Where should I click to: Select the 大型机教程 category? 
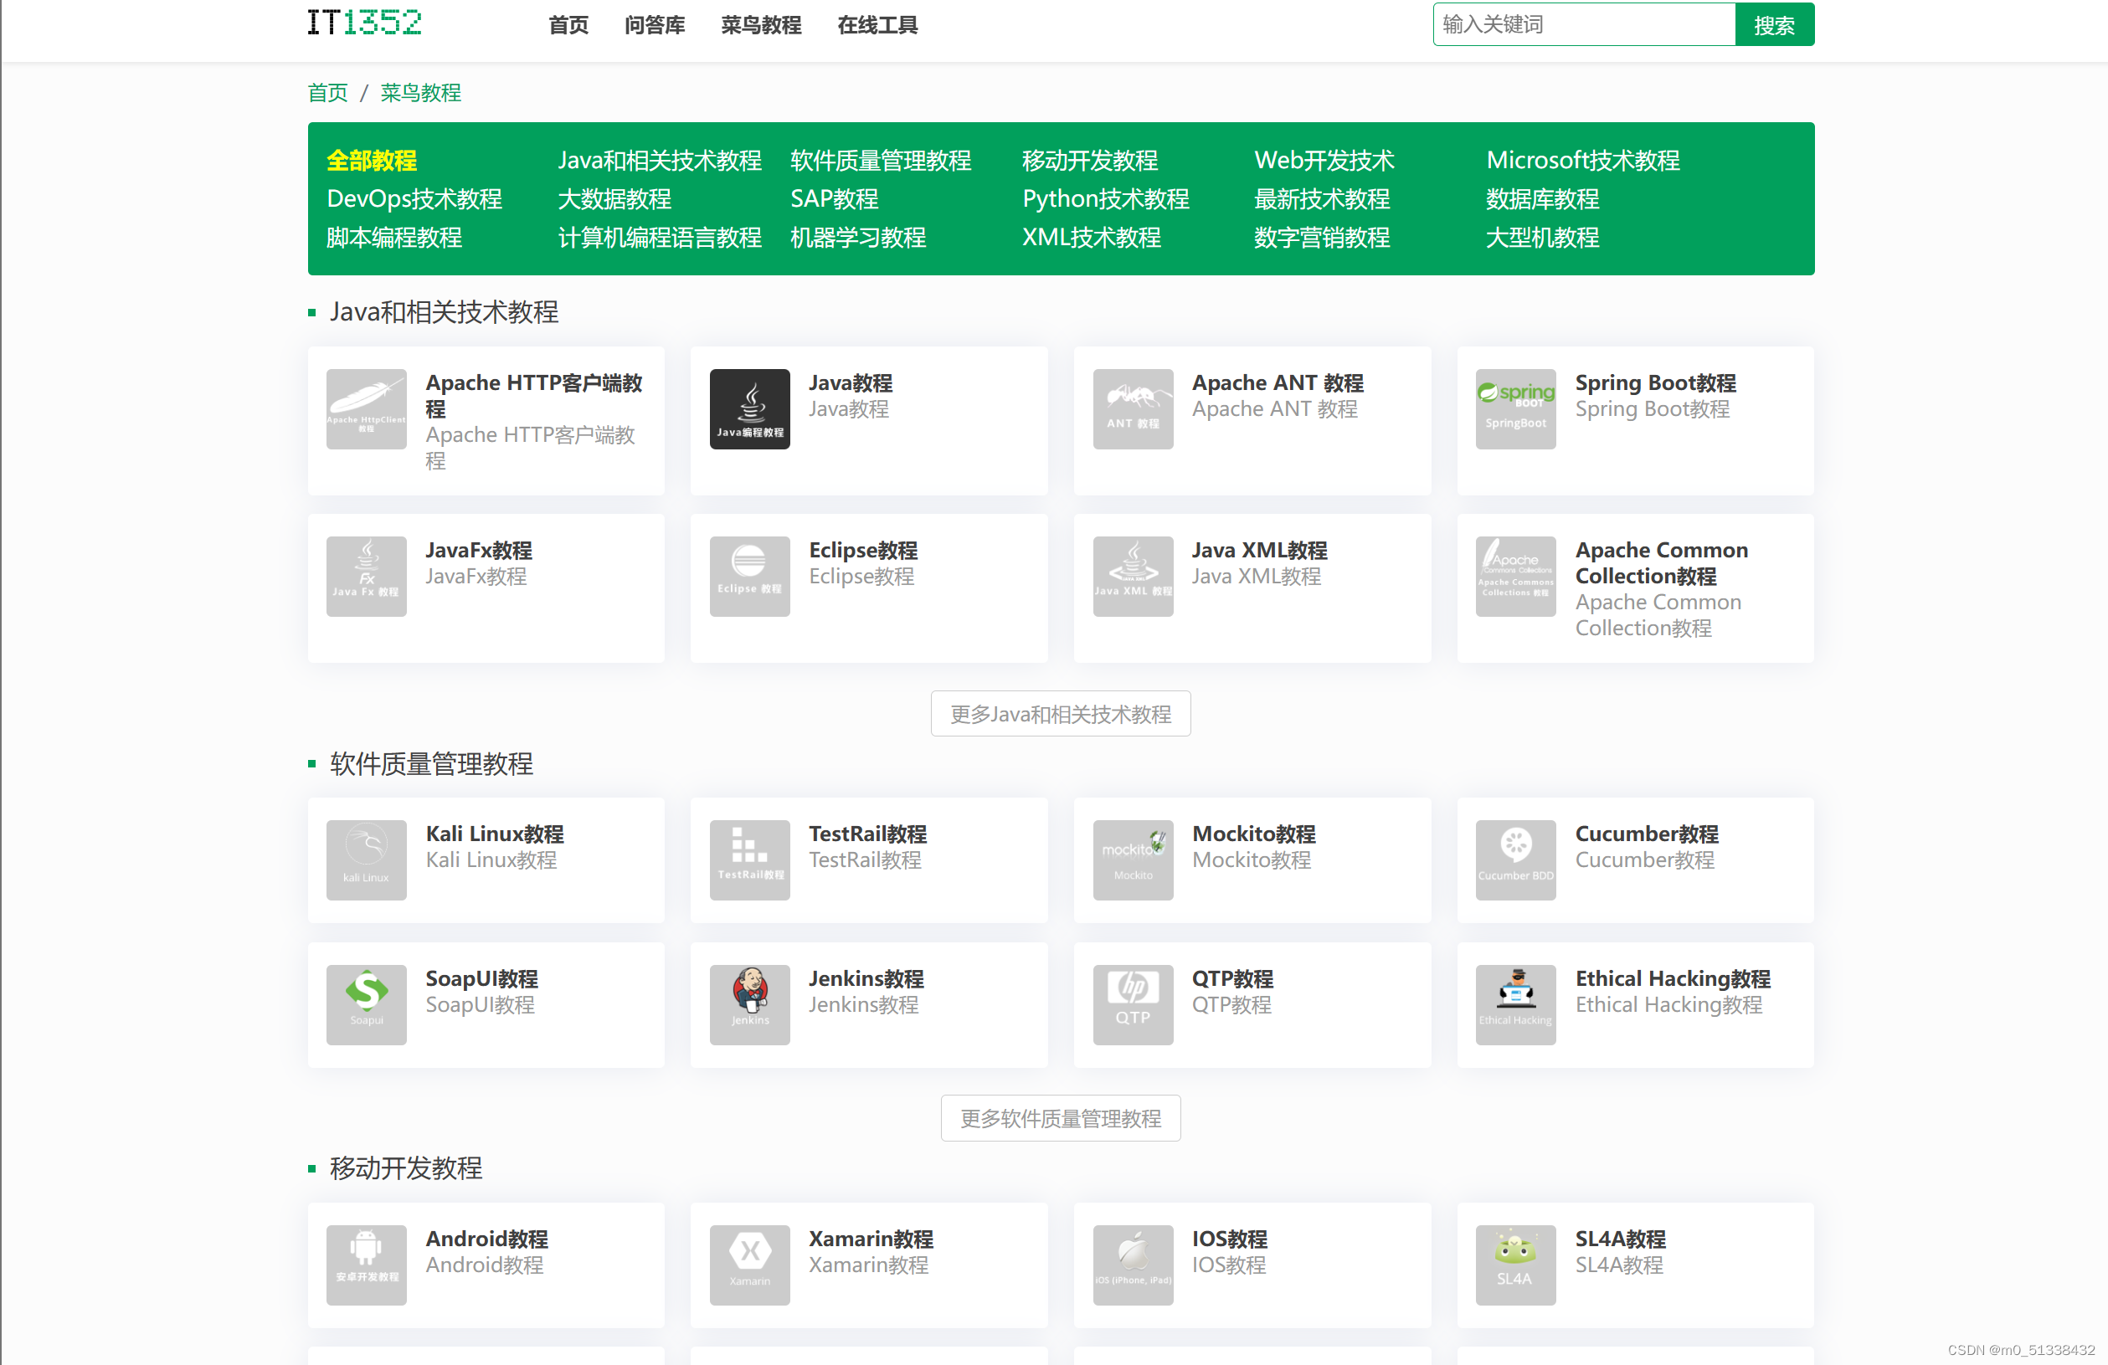click(x=1542, y=239)
